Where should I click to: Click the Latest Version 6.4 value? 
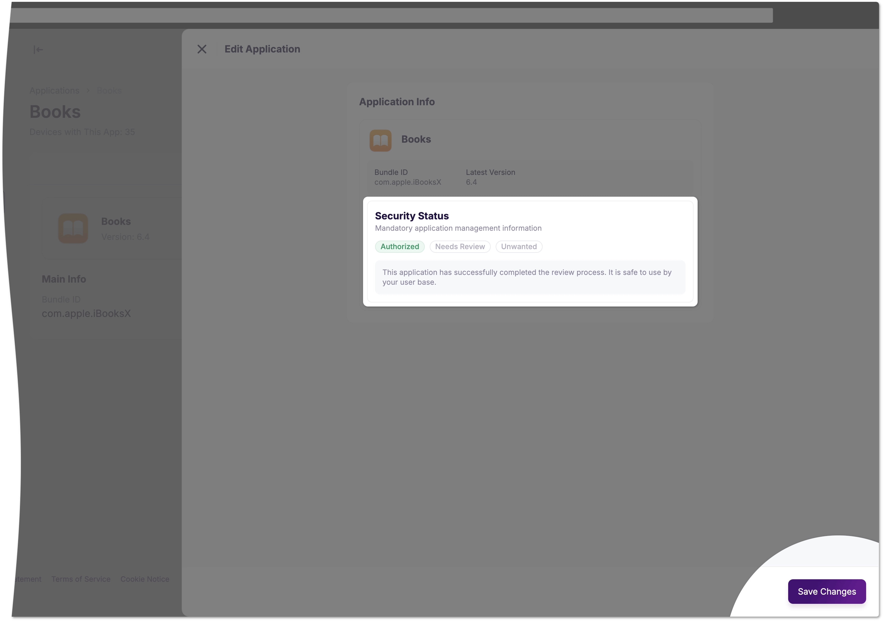point(471,182)
